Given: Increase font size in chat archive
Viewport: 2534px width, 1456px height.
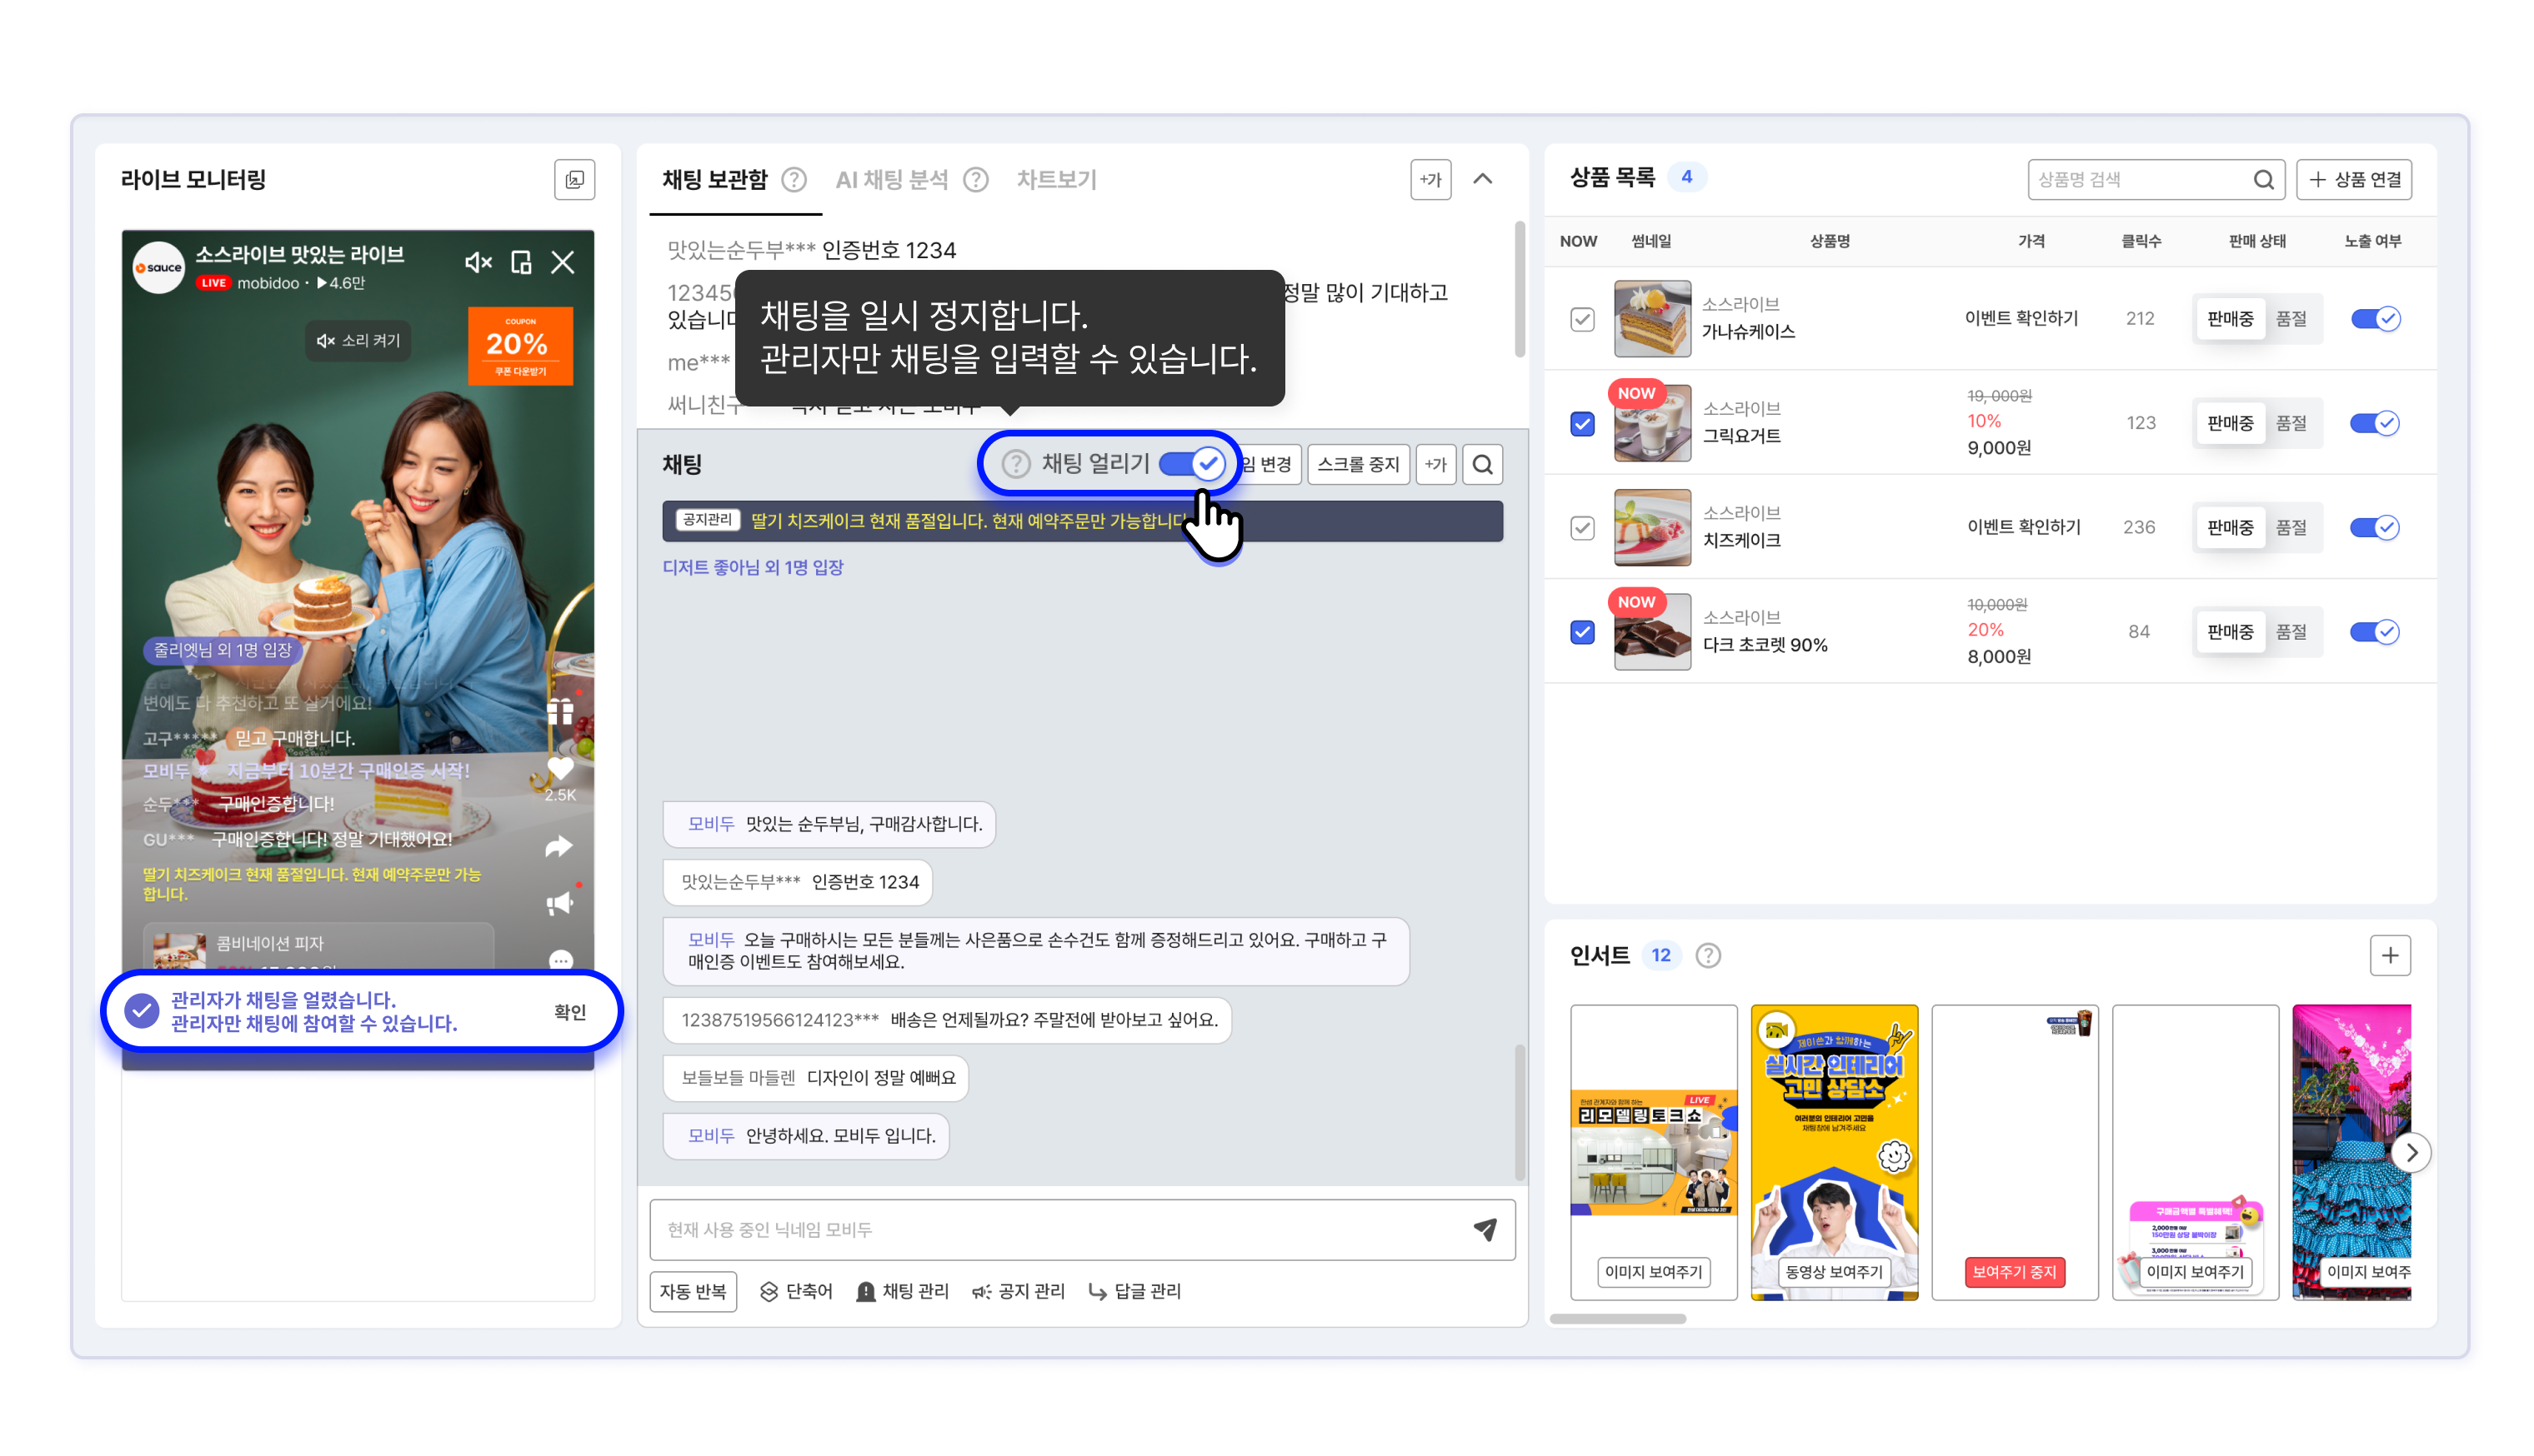Looking at the screenshot, I should coord(1430,180).
